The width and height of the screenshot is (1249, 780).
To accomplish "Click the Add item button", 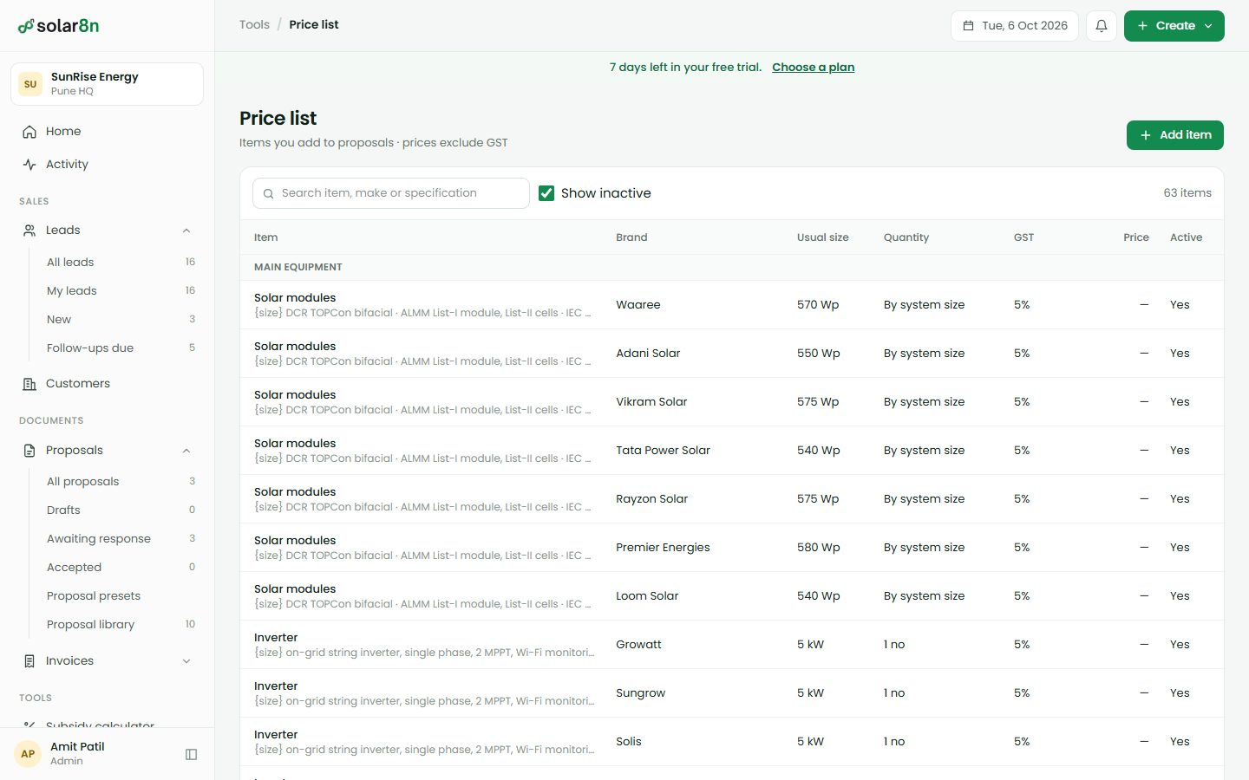I will pyautogui.click(x=1175, y=135).
